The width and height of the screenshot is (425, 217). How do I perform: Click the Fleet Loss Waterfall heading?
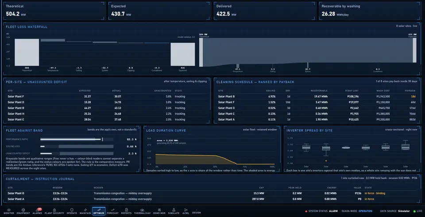click(x=27, y=27)
